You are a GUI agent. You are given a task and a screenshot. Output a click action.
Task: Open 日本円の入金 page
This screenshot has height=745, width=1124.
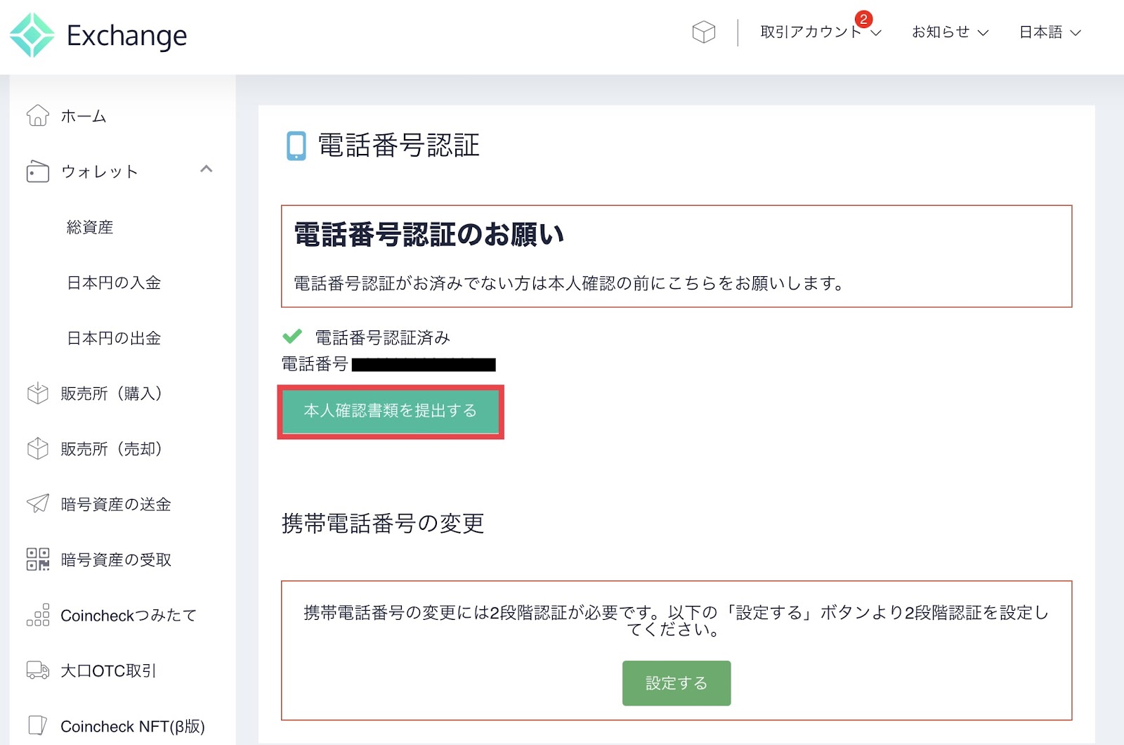pyautogui.click(x=114, y=283)
